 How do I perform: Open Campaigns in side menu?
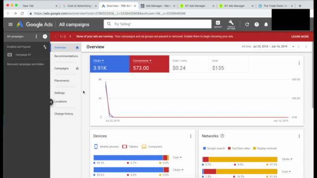61,68
